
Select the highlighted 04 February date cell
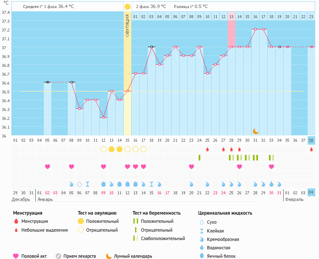pyautogui.click(x=311, y=192)
